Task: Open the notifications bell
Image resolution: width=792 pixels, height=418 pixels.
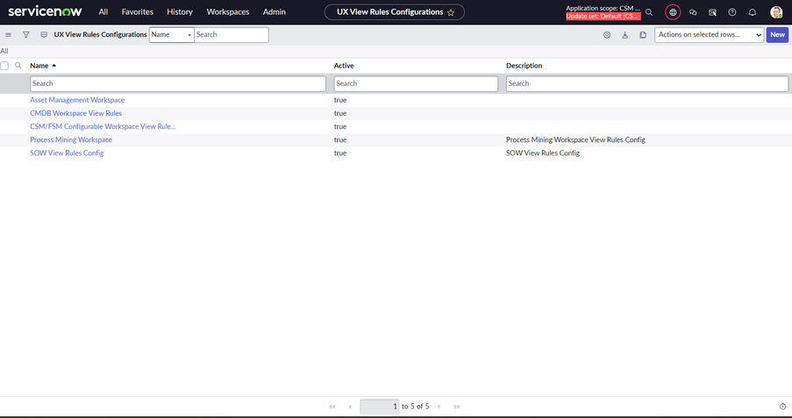Action: (x=753, y=12)
